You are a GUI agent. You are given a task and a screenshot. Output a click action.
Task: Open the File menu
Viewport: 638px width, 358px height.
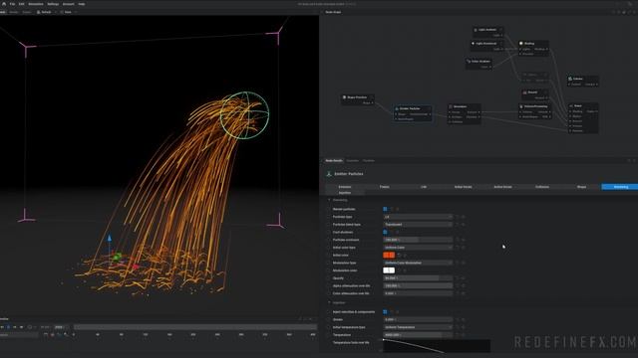pos(12,4)
